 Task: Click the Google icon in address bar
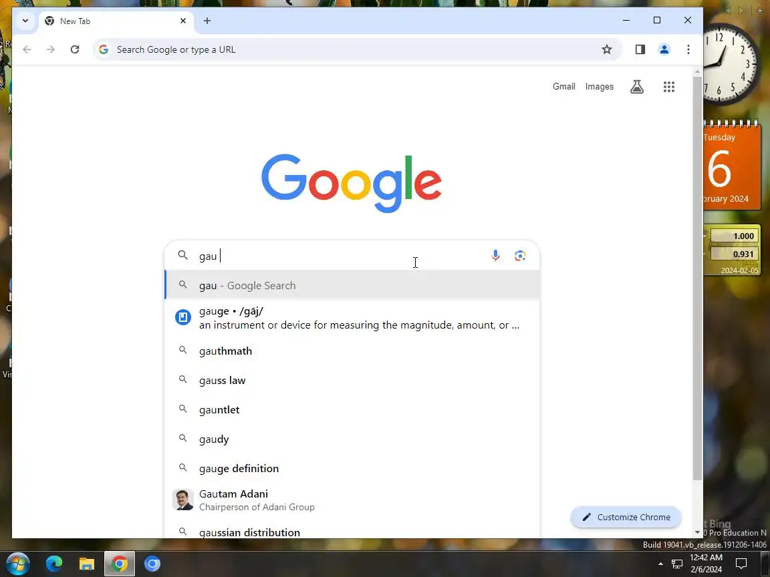tap(103, 49)
